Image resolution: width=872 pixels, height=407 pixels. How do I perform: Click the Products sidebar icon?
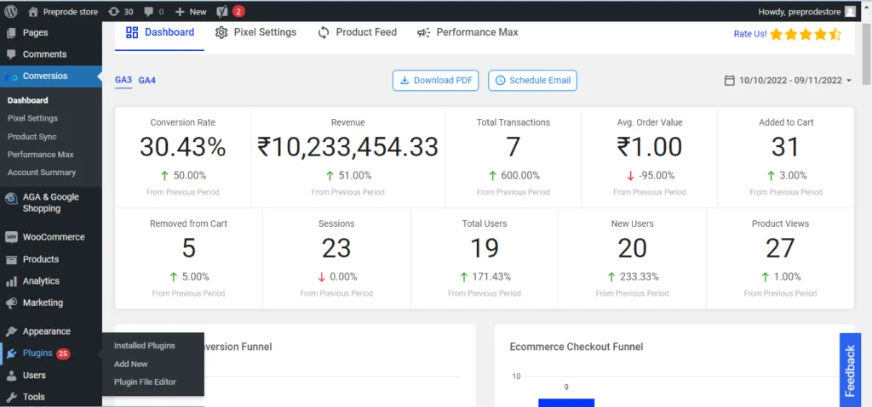11,259
